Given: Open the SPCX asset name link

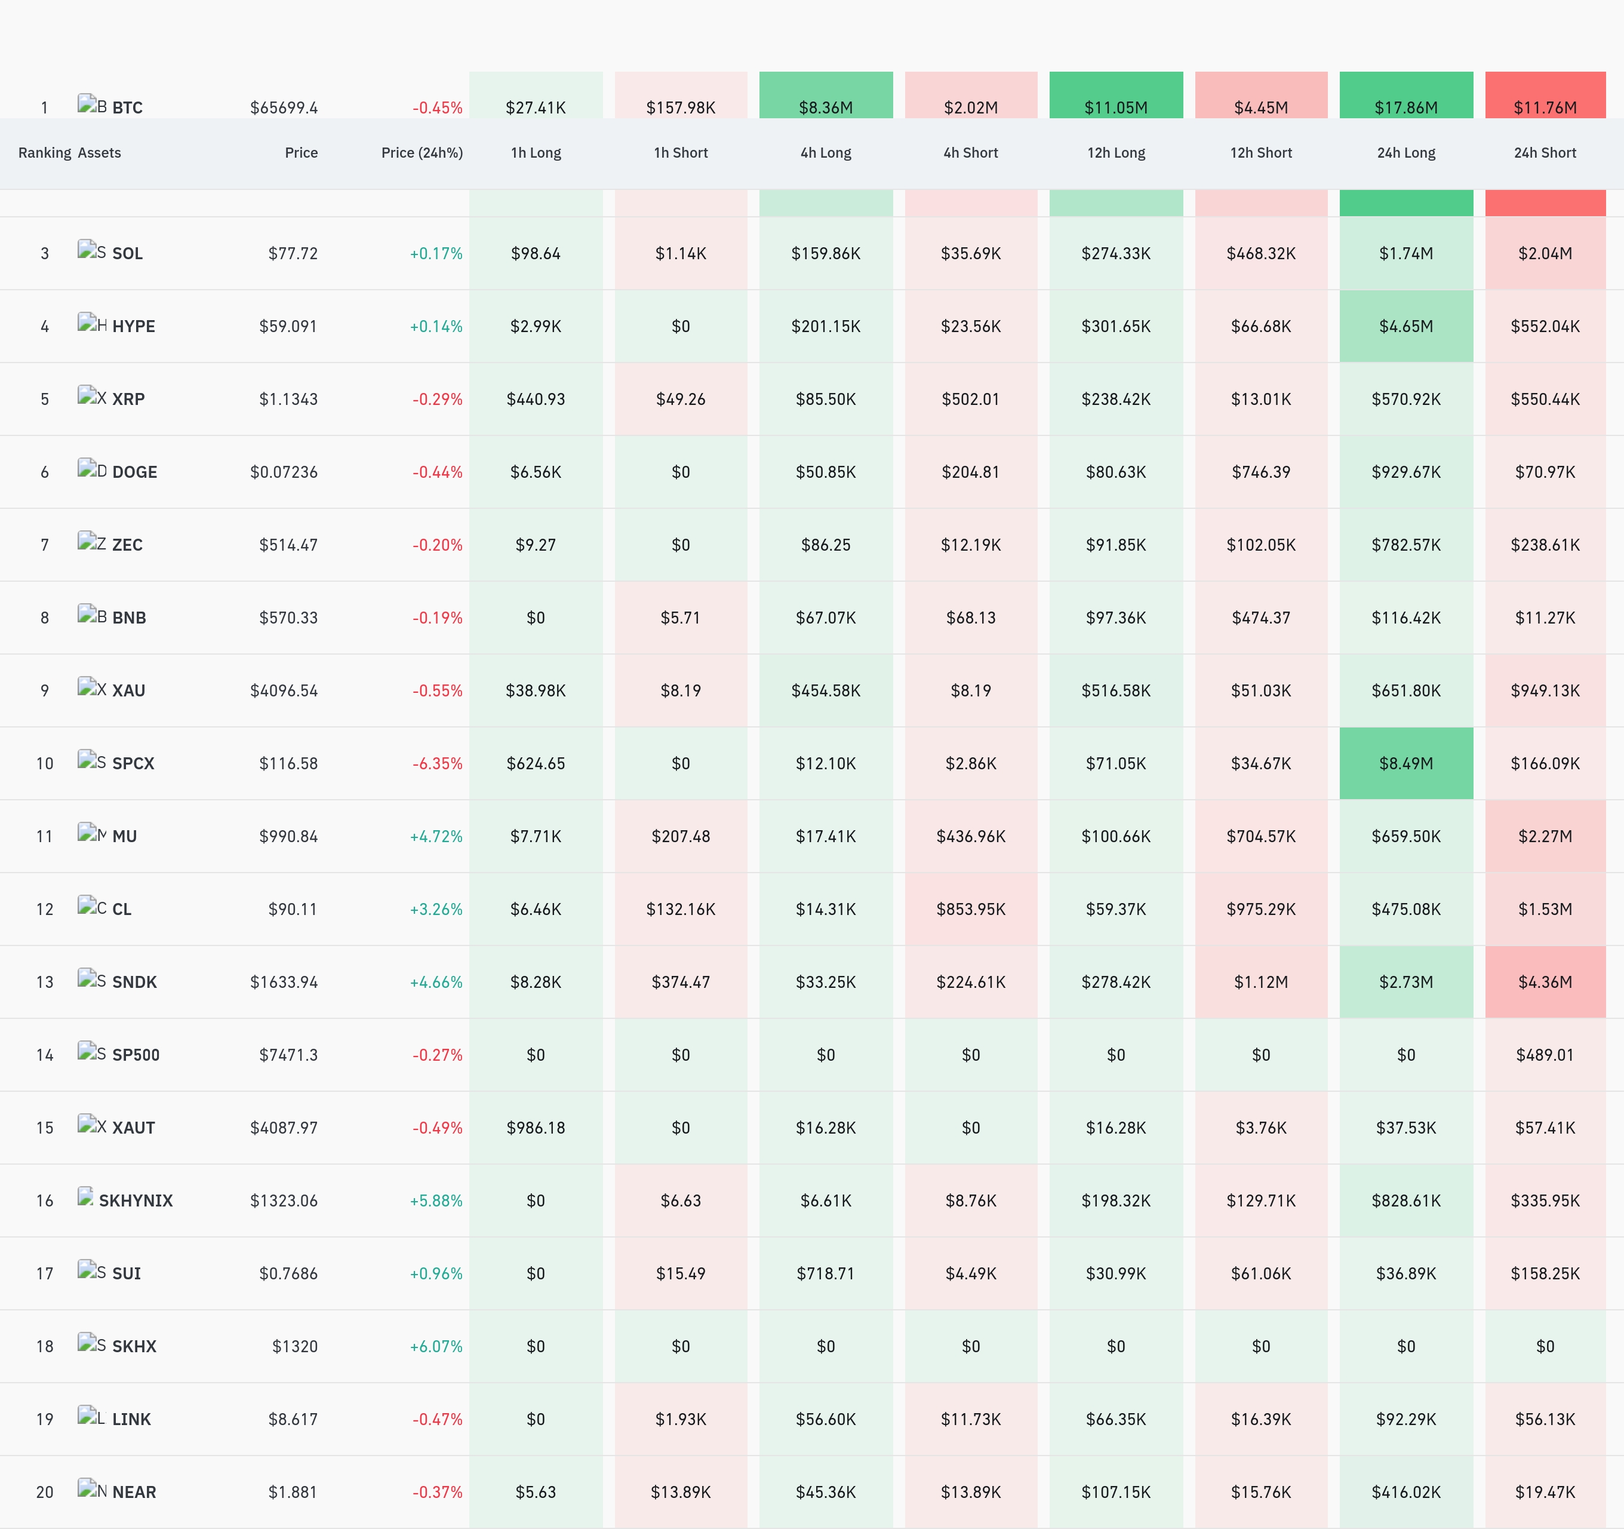Looking at the screenshot, I should (133, 763).
